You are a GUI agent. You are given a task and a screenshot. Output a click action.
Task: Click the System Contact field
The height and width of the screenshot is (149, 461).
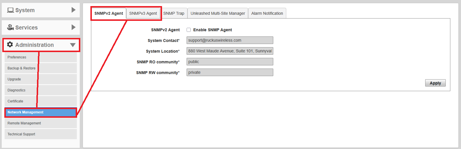[x=230, y=40]
